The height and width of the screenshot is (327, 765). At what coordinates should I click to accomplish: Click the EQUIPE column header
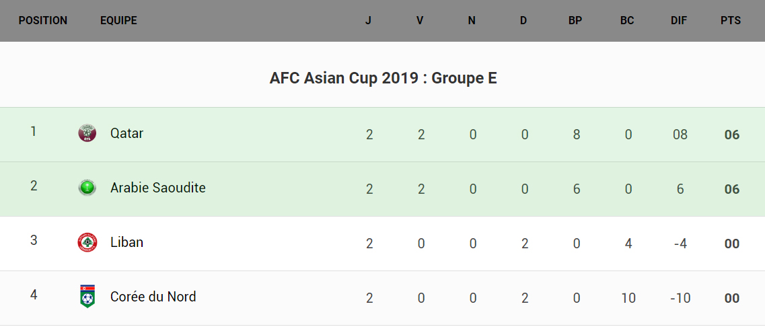tap(118, 21)
